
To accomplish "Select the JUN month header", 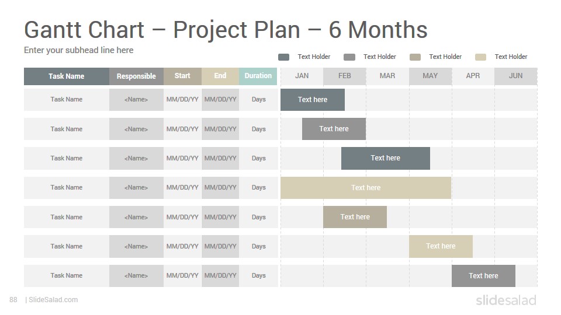I will click(515, 76).
